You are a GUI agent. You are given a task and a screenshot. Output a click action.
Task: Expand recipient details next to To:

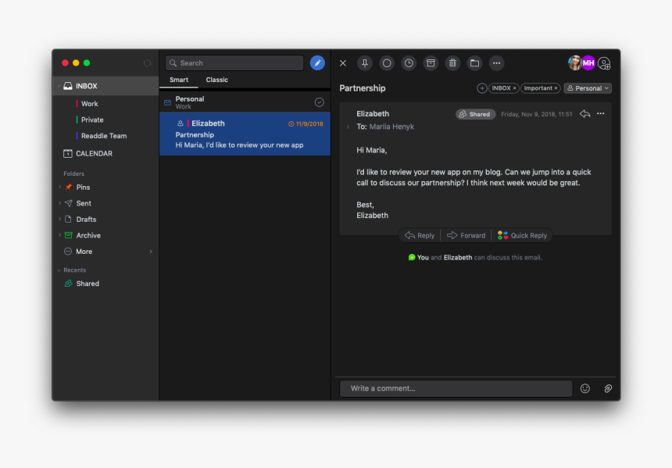(348, 127)
